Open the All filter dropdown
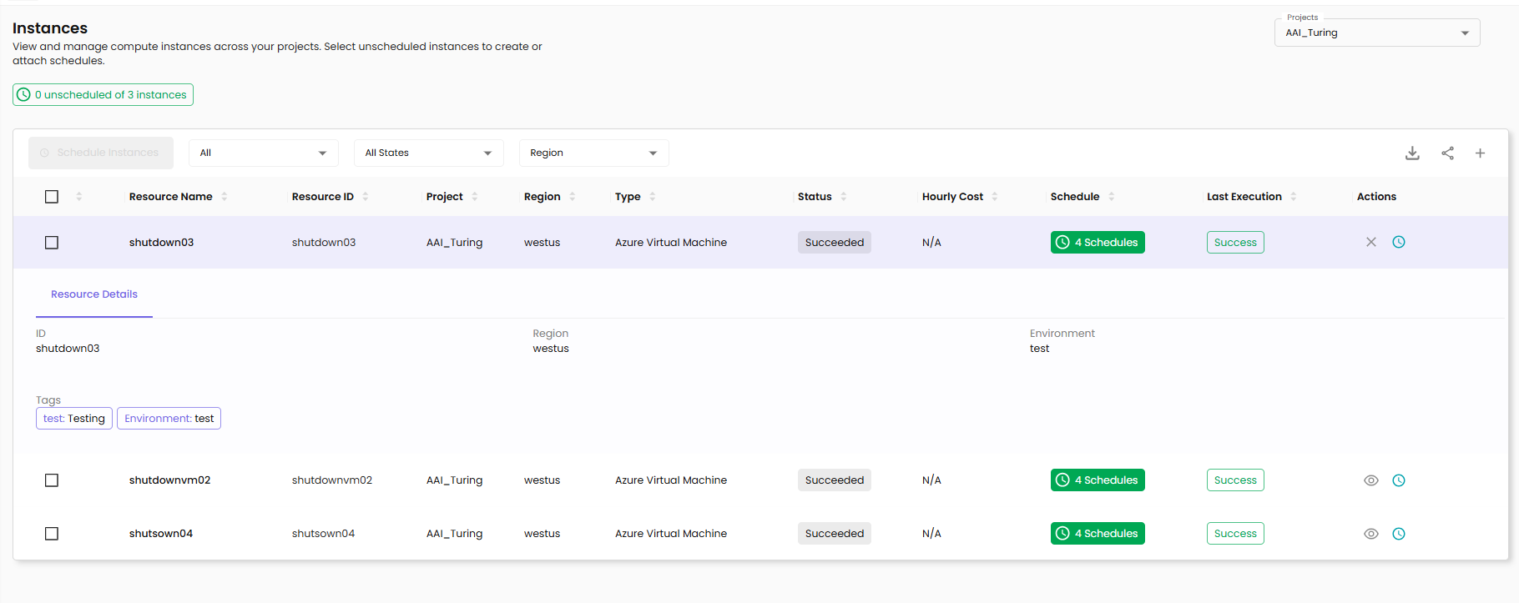The height and width of the screenshot is (603, 1519). coord(264,153)
